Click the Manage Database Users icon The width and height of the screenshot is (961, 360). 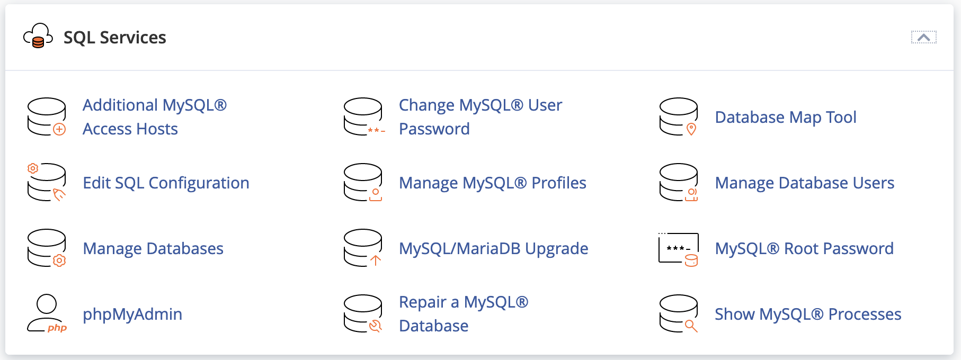(679, 182)
